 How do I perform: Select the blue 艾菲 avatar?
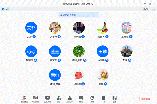click(31, 28)
